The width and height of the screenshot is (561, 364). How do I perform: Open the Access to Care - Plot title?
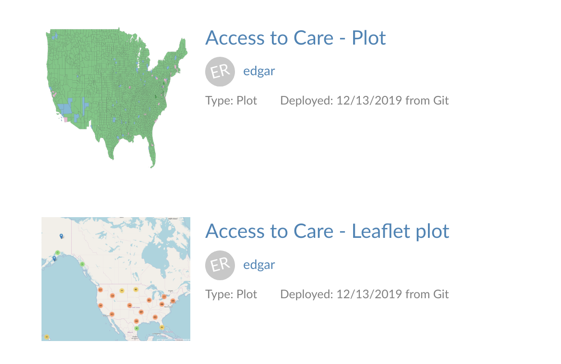[x=295, y=38]
